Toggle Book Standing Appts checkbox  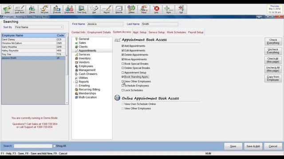[123, 77]
